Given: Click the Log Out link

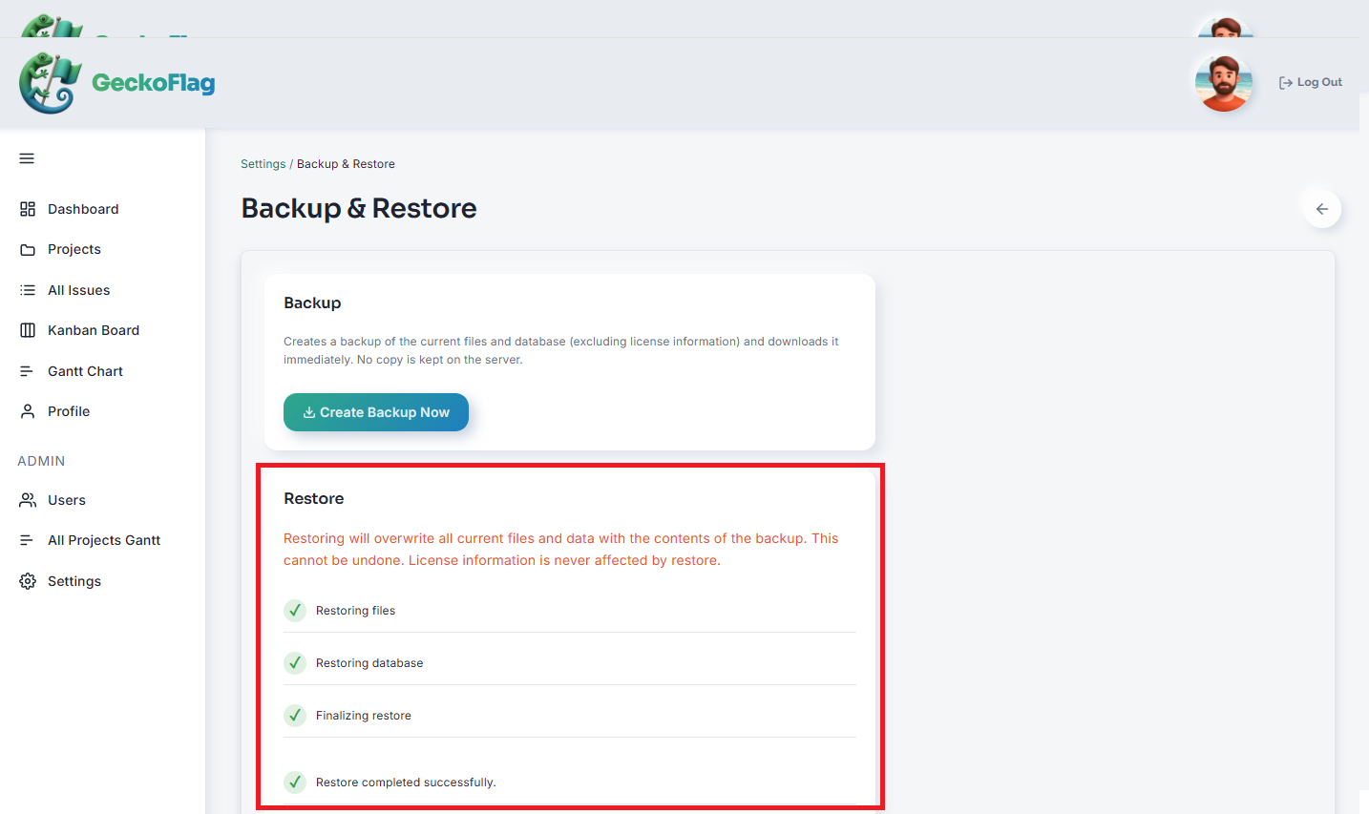Looking at the screenshot, I should pyautogui.click(x=1310, y=82).
